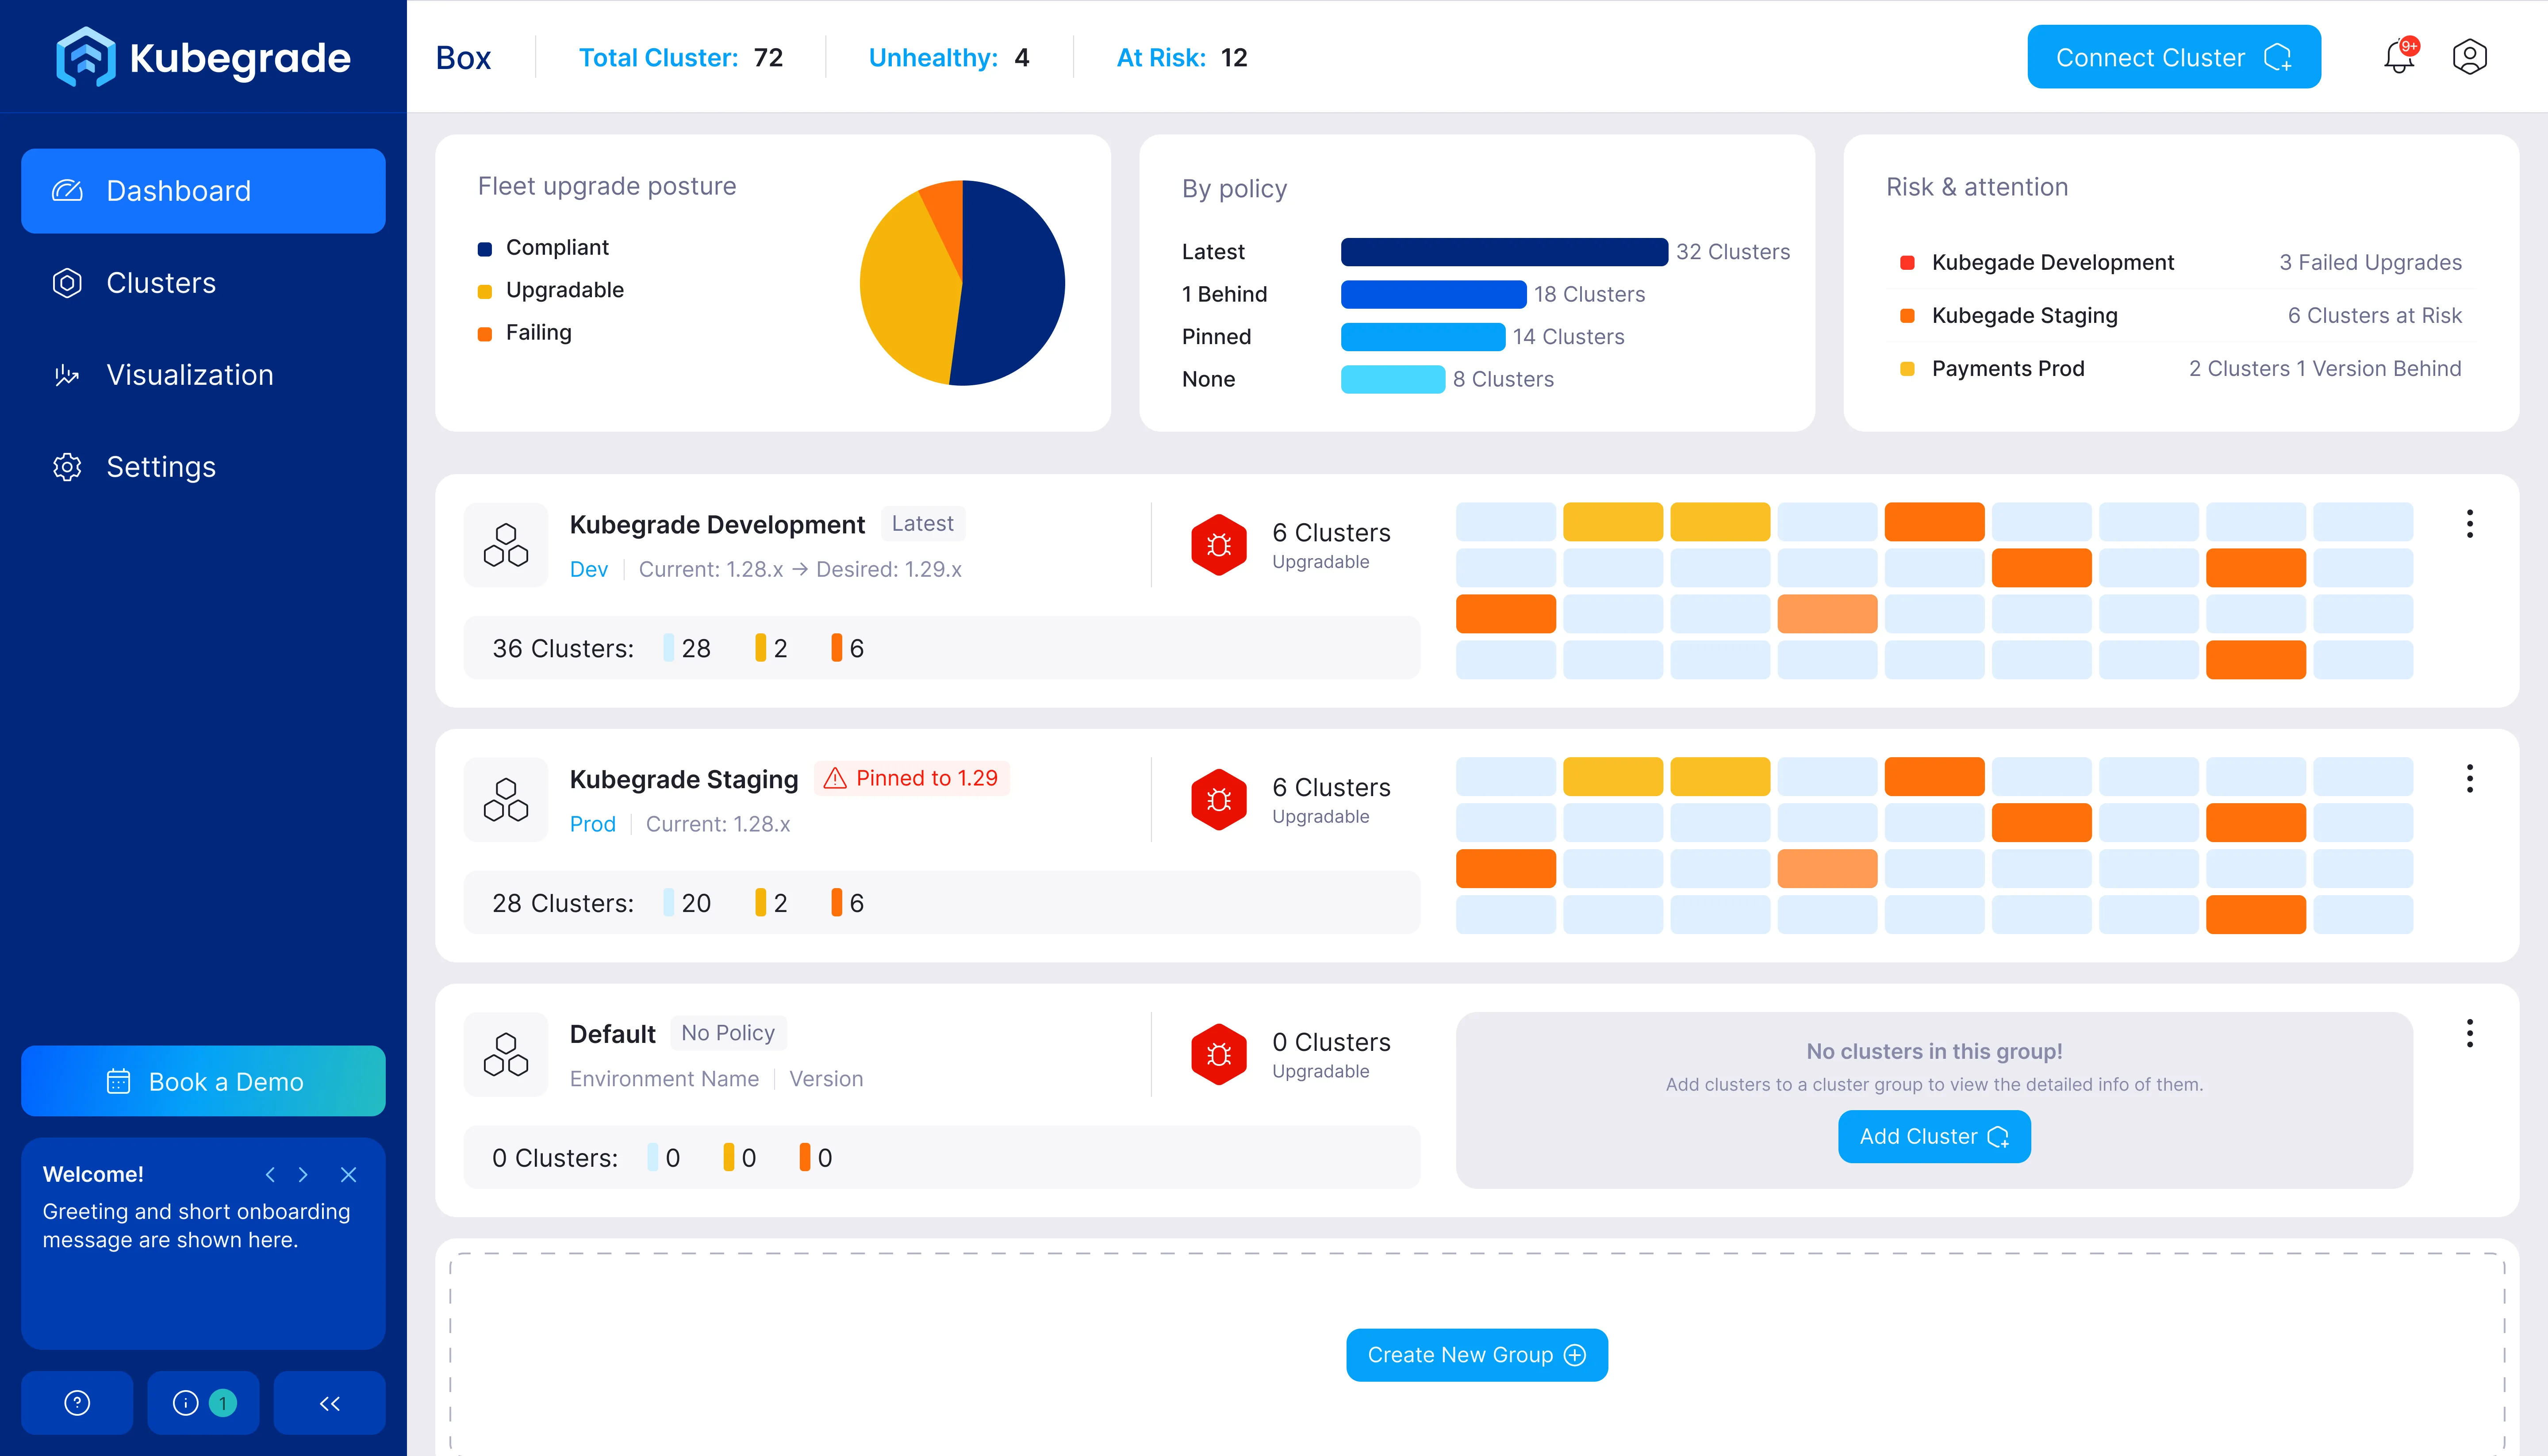
Task: Open the Visualization menu item
Action: pos(203,375)
